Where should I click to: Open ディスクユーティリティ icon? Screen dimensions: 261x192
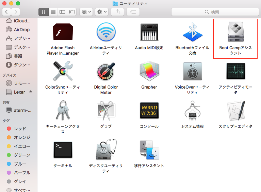106,150
